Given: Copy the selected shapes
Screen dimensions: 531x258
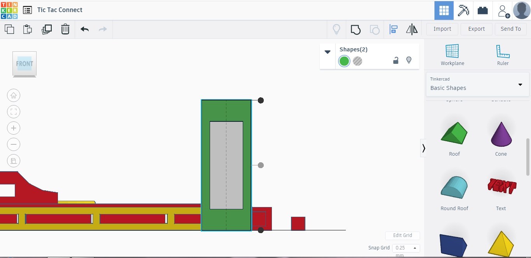Looking at the screenshot, I should point(9,29).
